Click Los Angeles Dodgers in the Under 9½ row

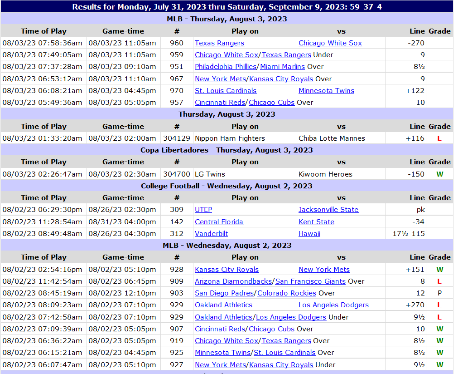pyautogui.click(x=291, y=317)
